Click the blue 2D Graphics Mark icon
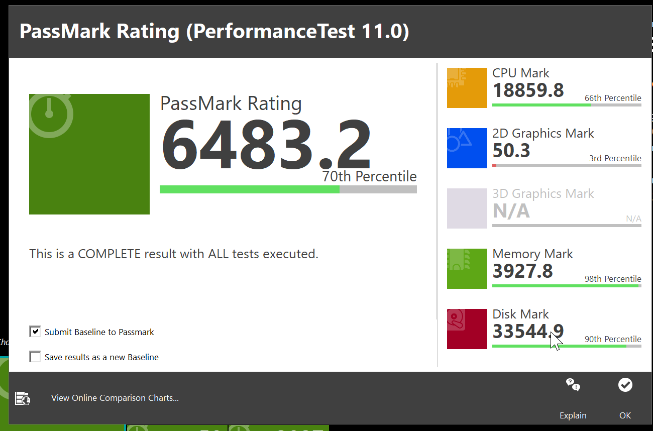 pyautogui.click(x=467, y=148)
